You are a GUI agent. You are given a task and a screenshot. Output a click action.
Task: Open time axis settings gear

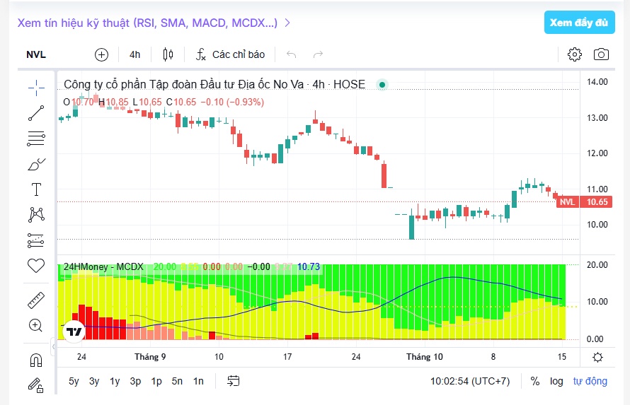coord(598,357)
